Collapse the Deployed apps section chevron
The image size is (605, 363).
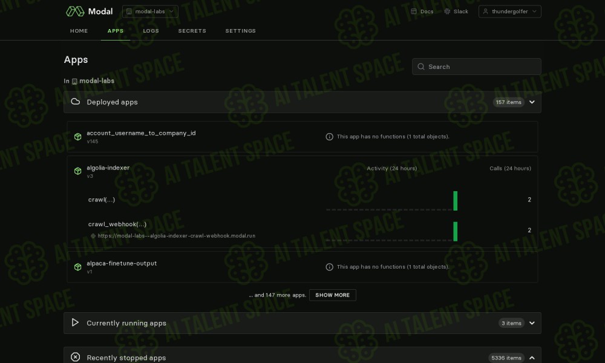click(x=532, y=102)
